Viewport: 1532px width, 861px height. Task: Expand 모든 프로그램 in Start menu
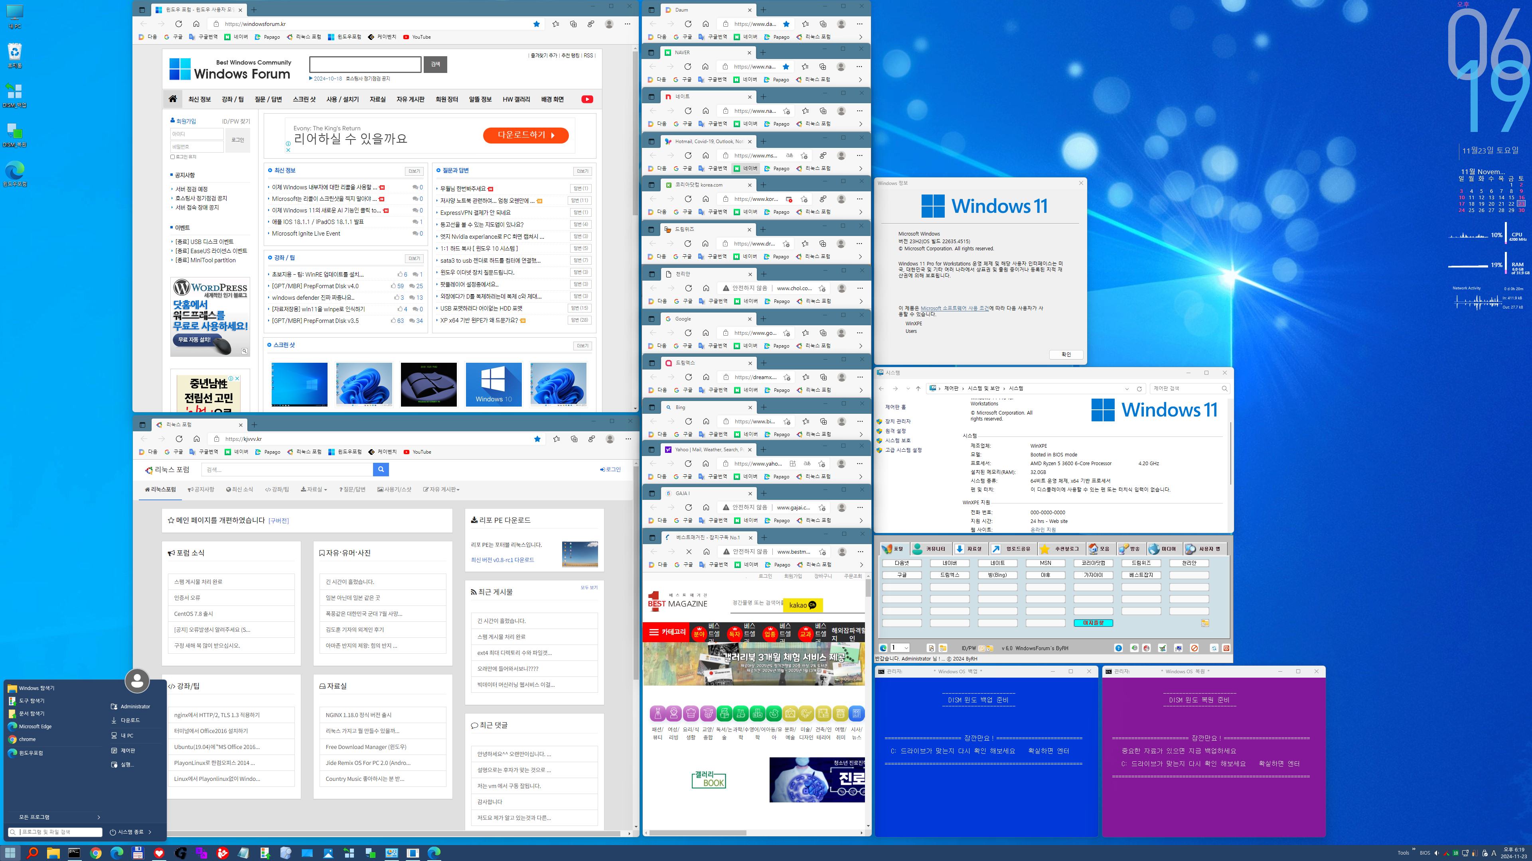(55, 817)
